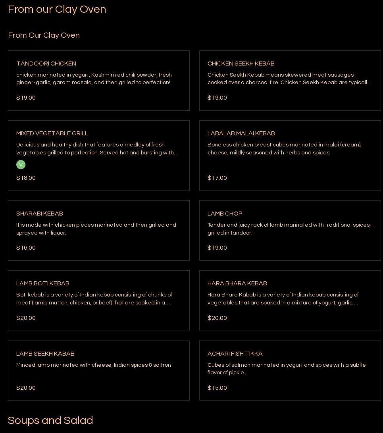
Task: Click the Lamb Chop description text
Action: point(289,229)
